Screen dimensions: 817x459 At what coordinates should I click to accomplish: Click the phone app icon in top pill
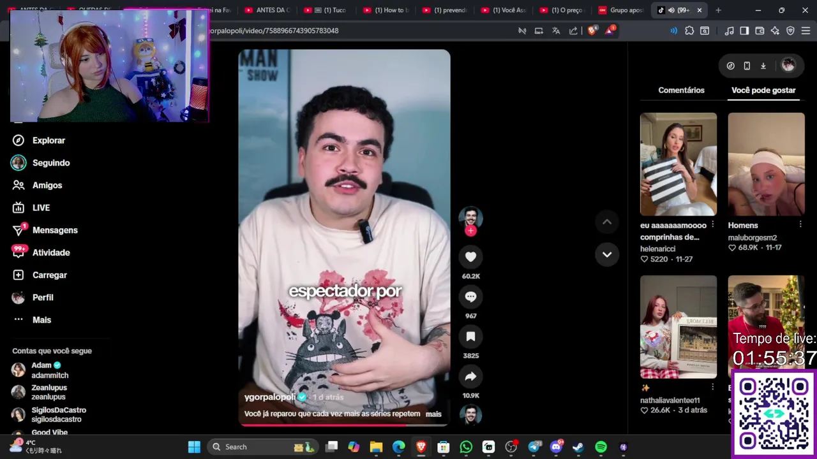pyautogui.click(x=747, y=66)
